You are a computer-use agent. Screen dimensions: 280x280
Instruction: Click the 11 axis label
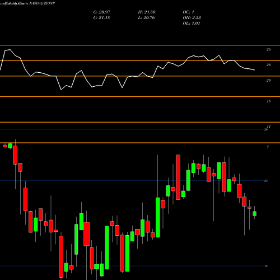click(269, 127)
